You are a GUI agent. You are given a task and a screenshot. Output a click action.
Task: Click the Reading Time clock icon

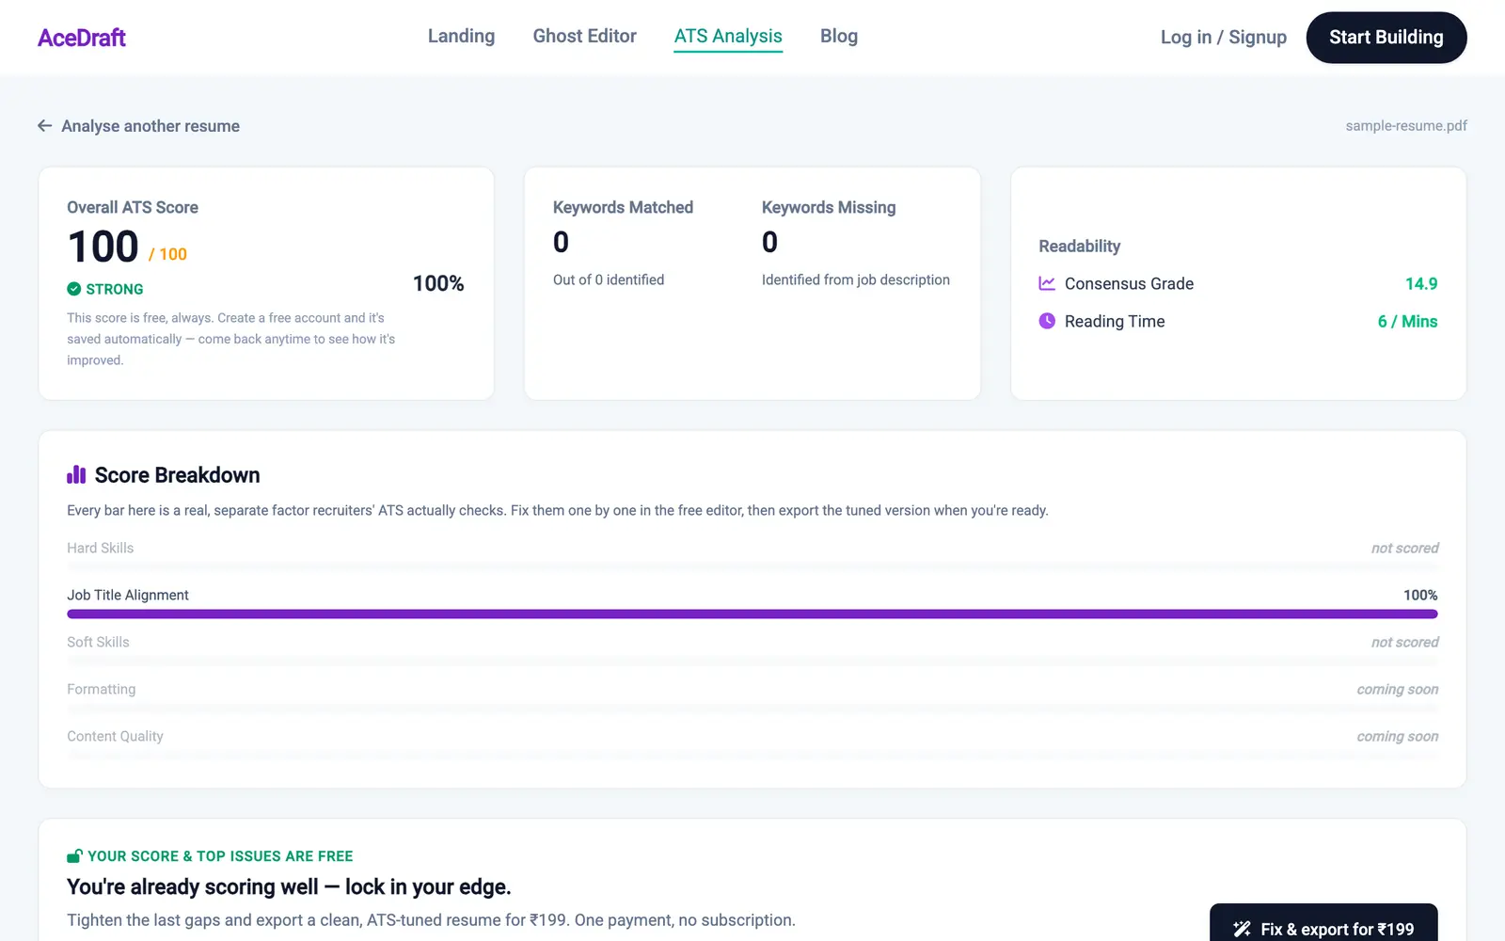(1047, 321)
